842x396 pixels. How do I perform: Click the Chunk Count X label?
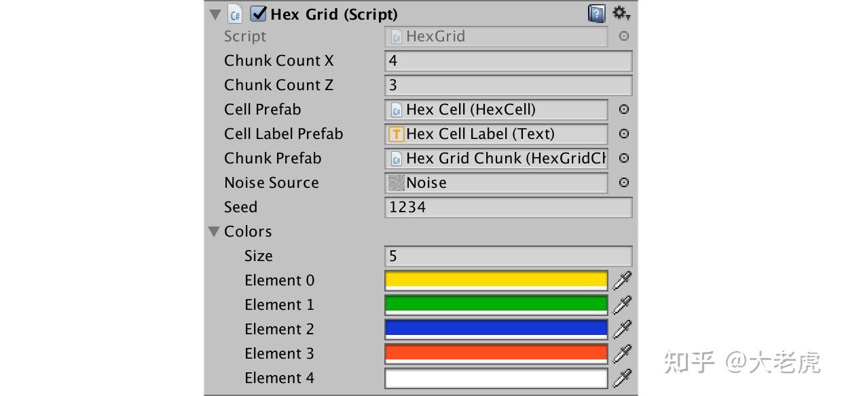pyautogui.click(x=279, y=60)
